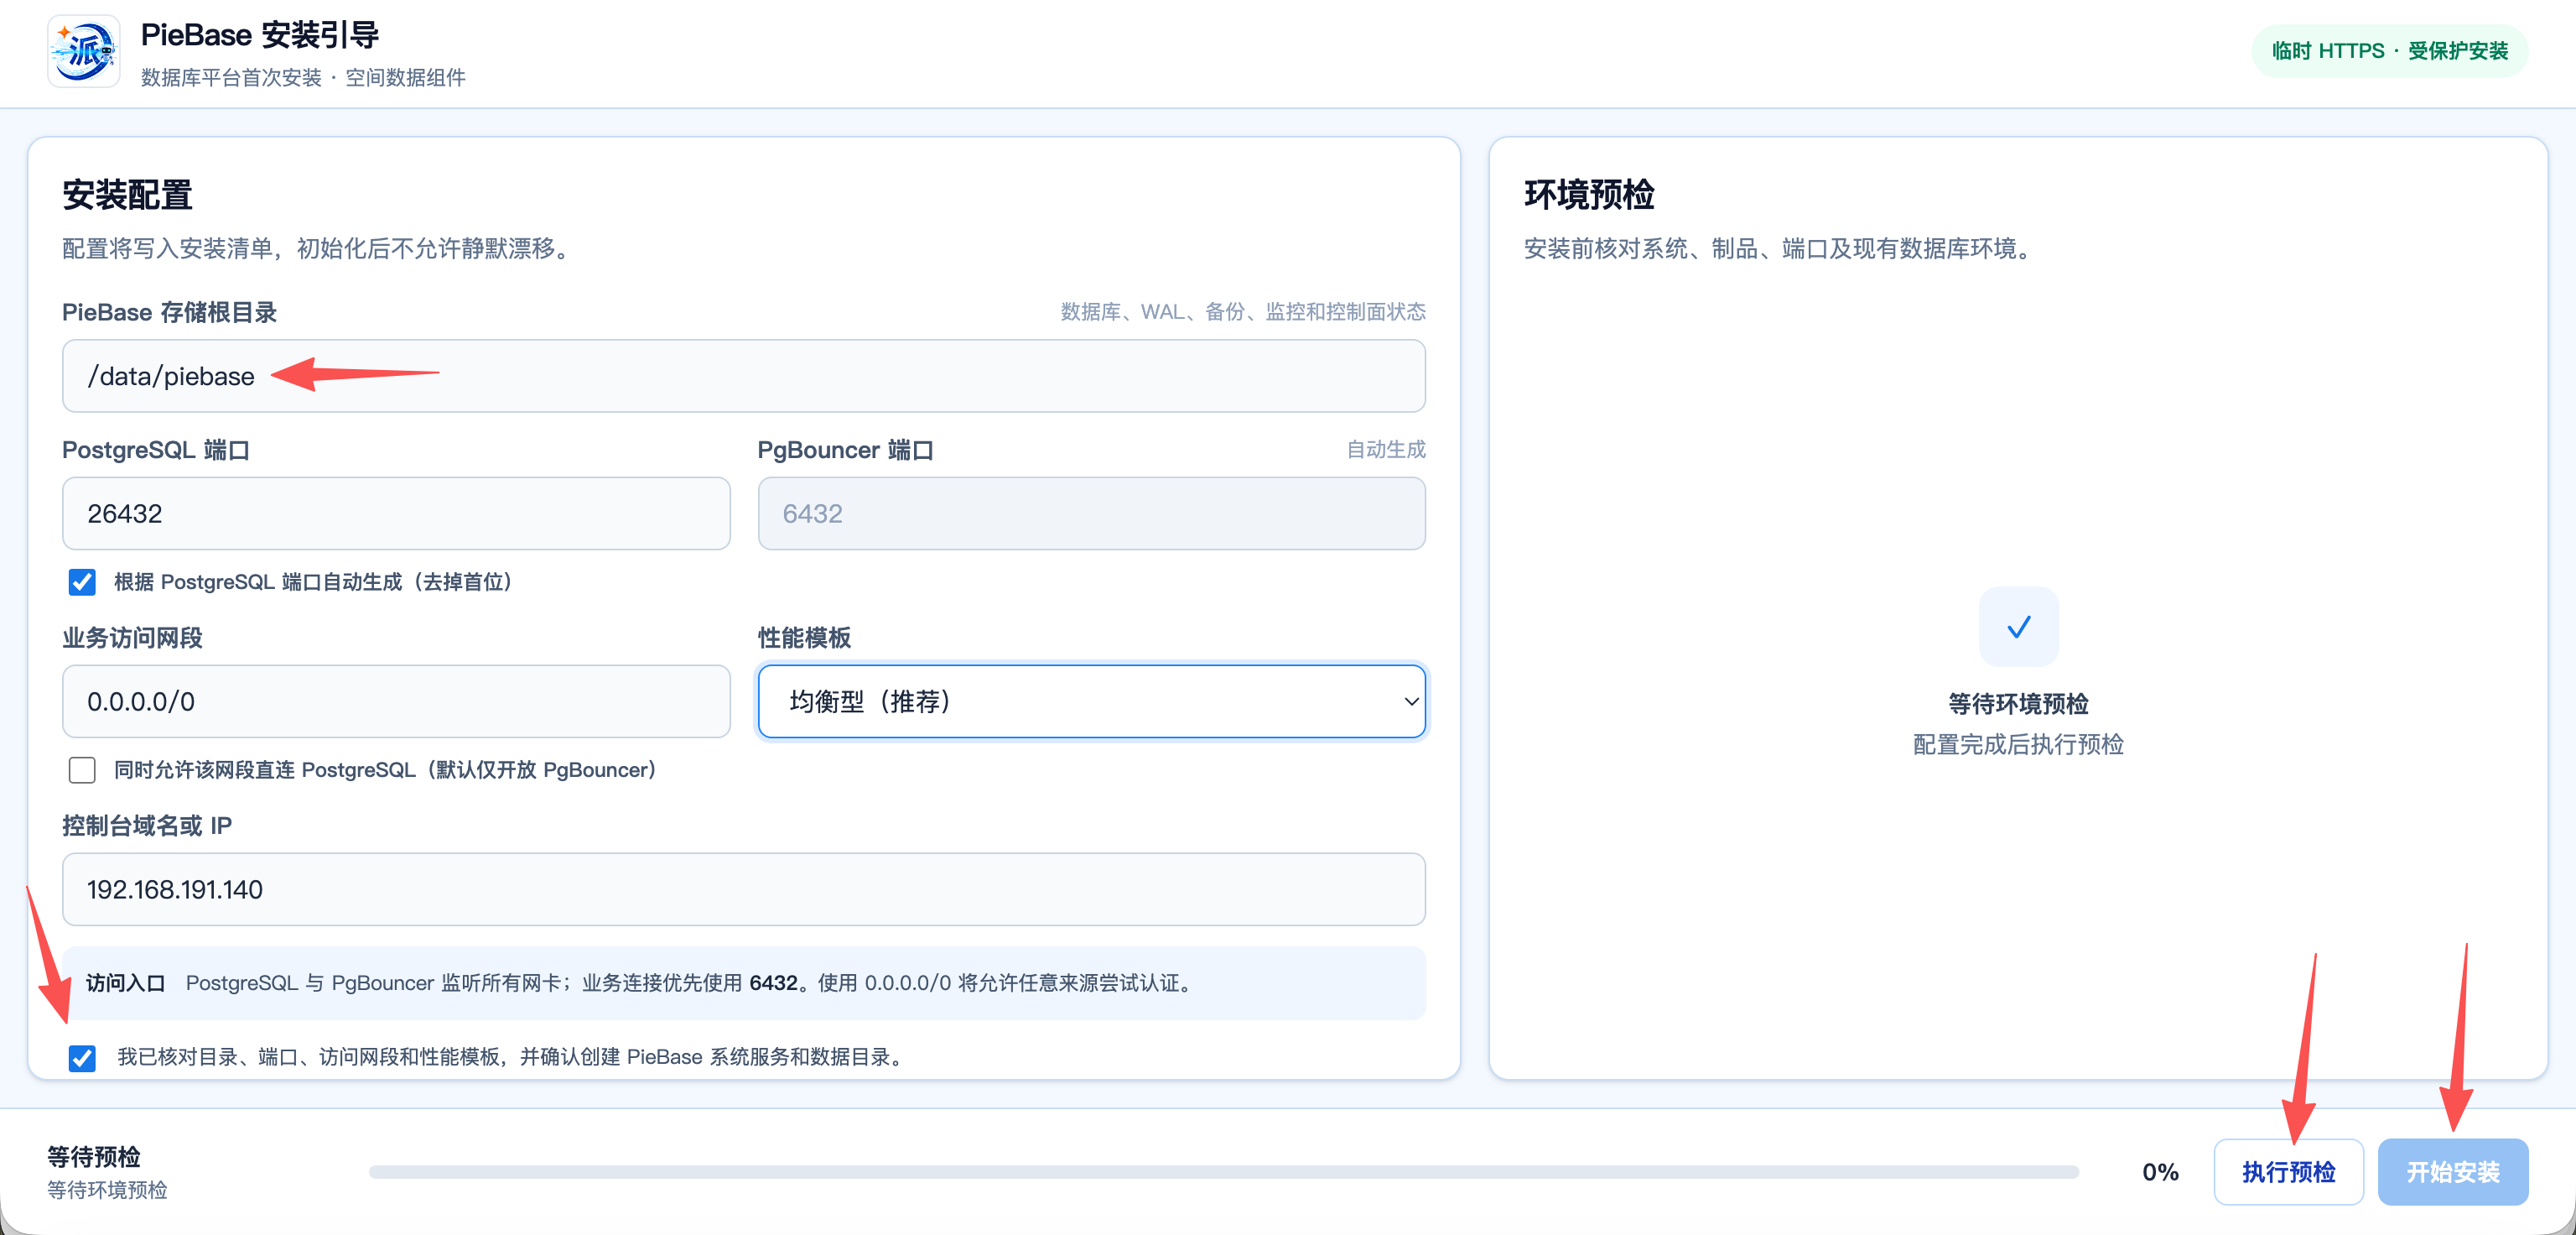Click the 0% progress value
Screen dimensions: 2576x1235
(x=2160, y=1172)
